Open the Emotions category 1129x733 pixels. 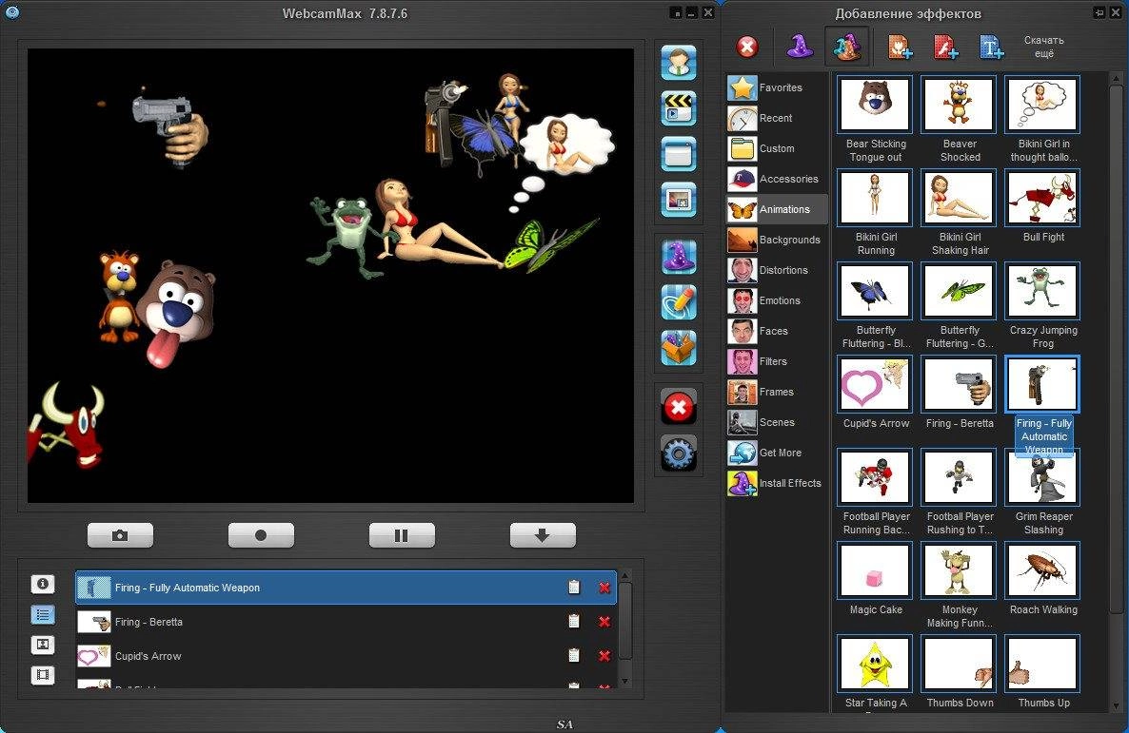[x=777, y=300]
